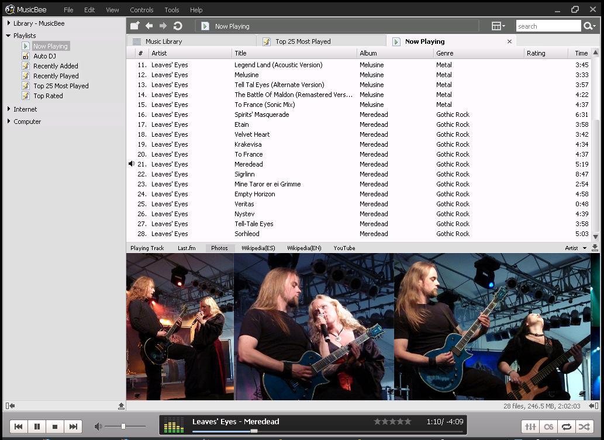The width and height of the screenshot is (604, 440).
Task: Sort by the Time column header
Action: click(x=581, y=53)
